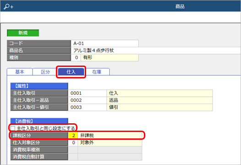Click the 【属性】 section header

(x=39, y=86)
